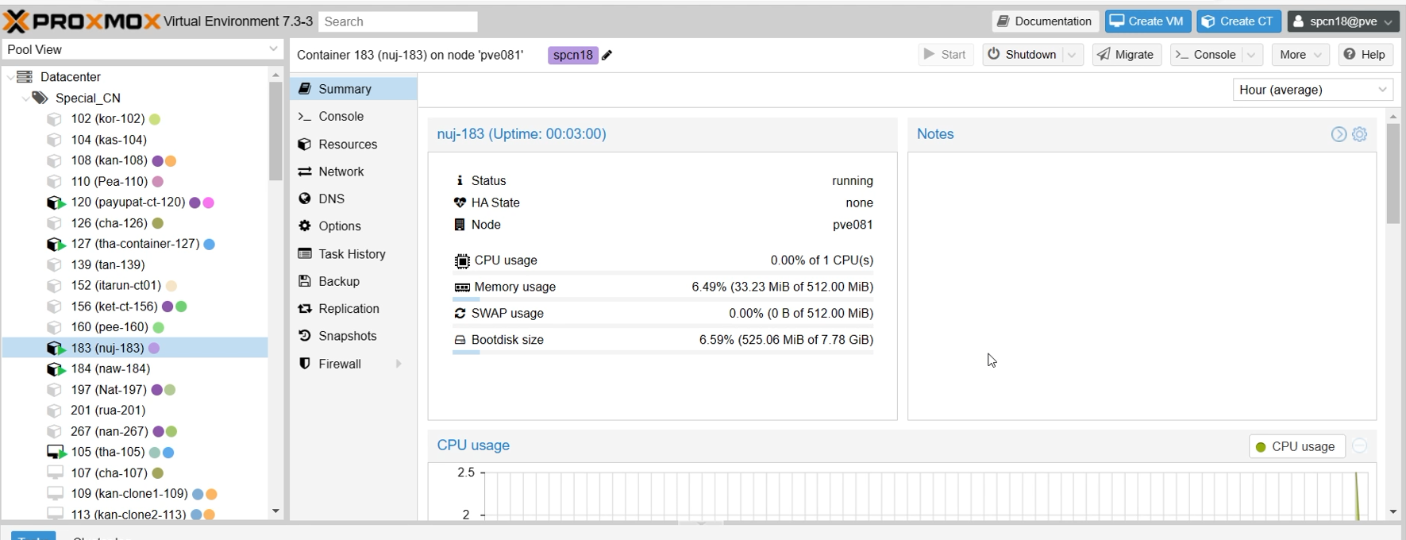Image resolution: width=1406 pixels, height=540 pixels.
Task: Click the Proxmox logo
Action: click(83, 21)
